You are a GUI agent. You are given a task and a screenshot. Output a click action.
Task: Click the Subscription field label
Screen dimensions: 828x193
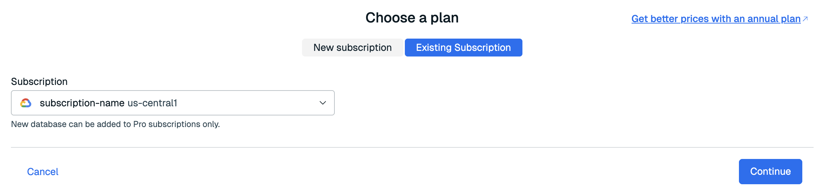(x=39, y=81)
